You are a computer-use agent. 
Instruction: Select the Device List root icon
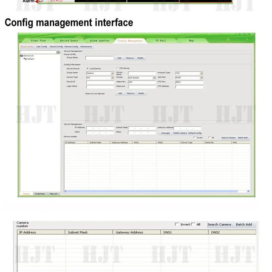(22, 56)
